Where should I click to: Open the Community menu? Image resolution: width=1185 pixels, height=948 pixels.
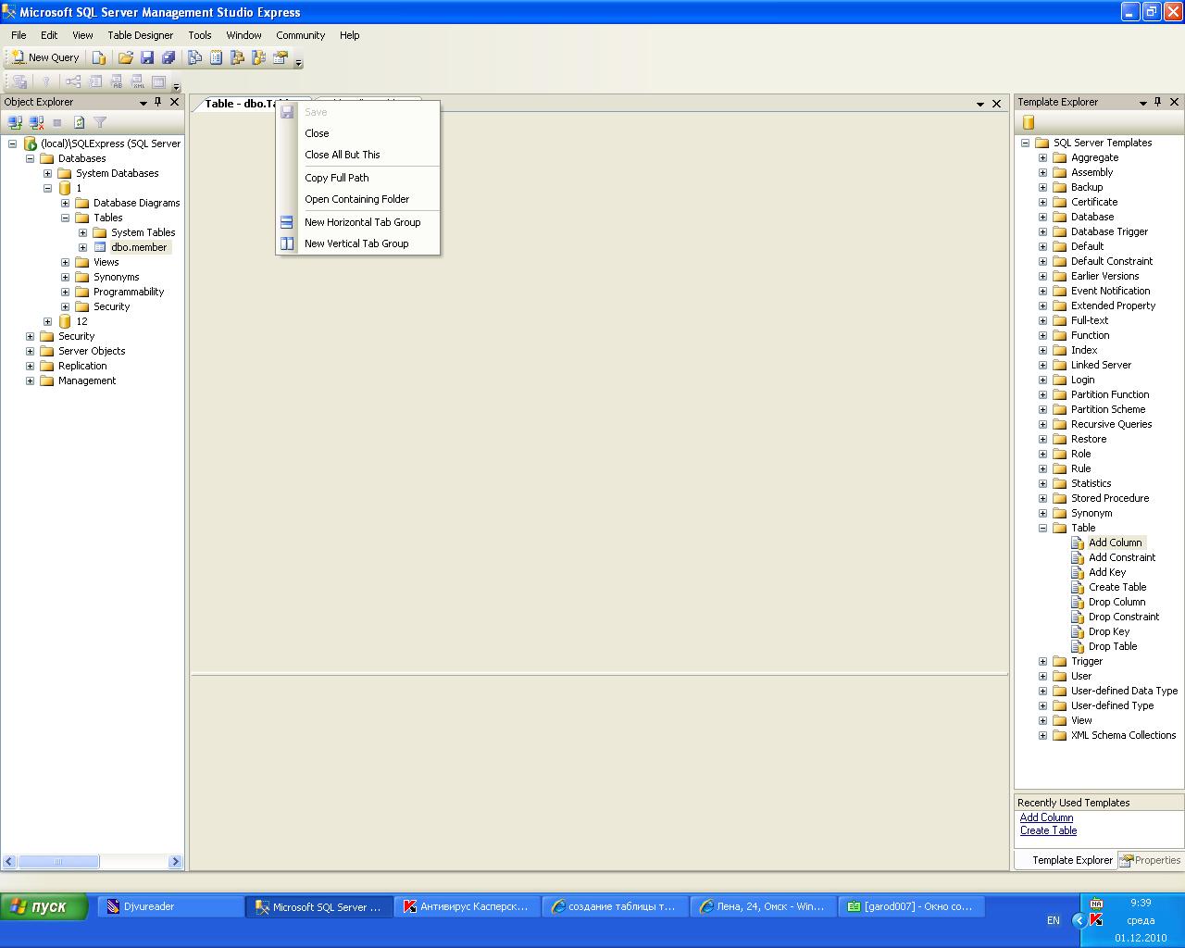click(300, 35)
